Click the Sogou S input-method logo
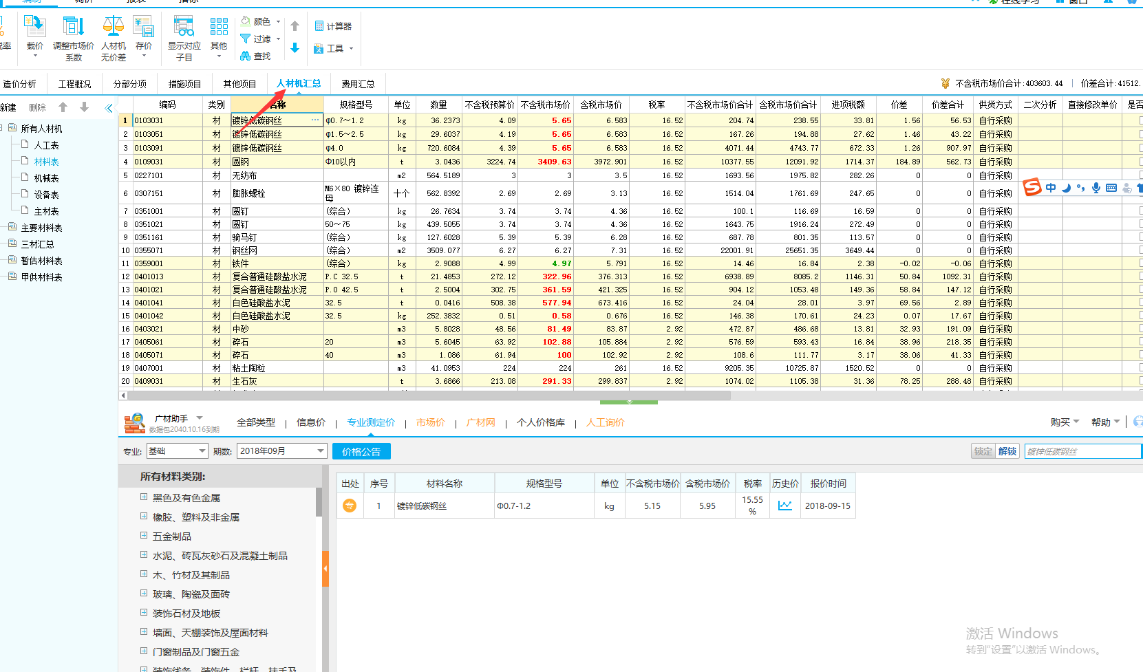 pyautogui.click(x=1032, y=187)
